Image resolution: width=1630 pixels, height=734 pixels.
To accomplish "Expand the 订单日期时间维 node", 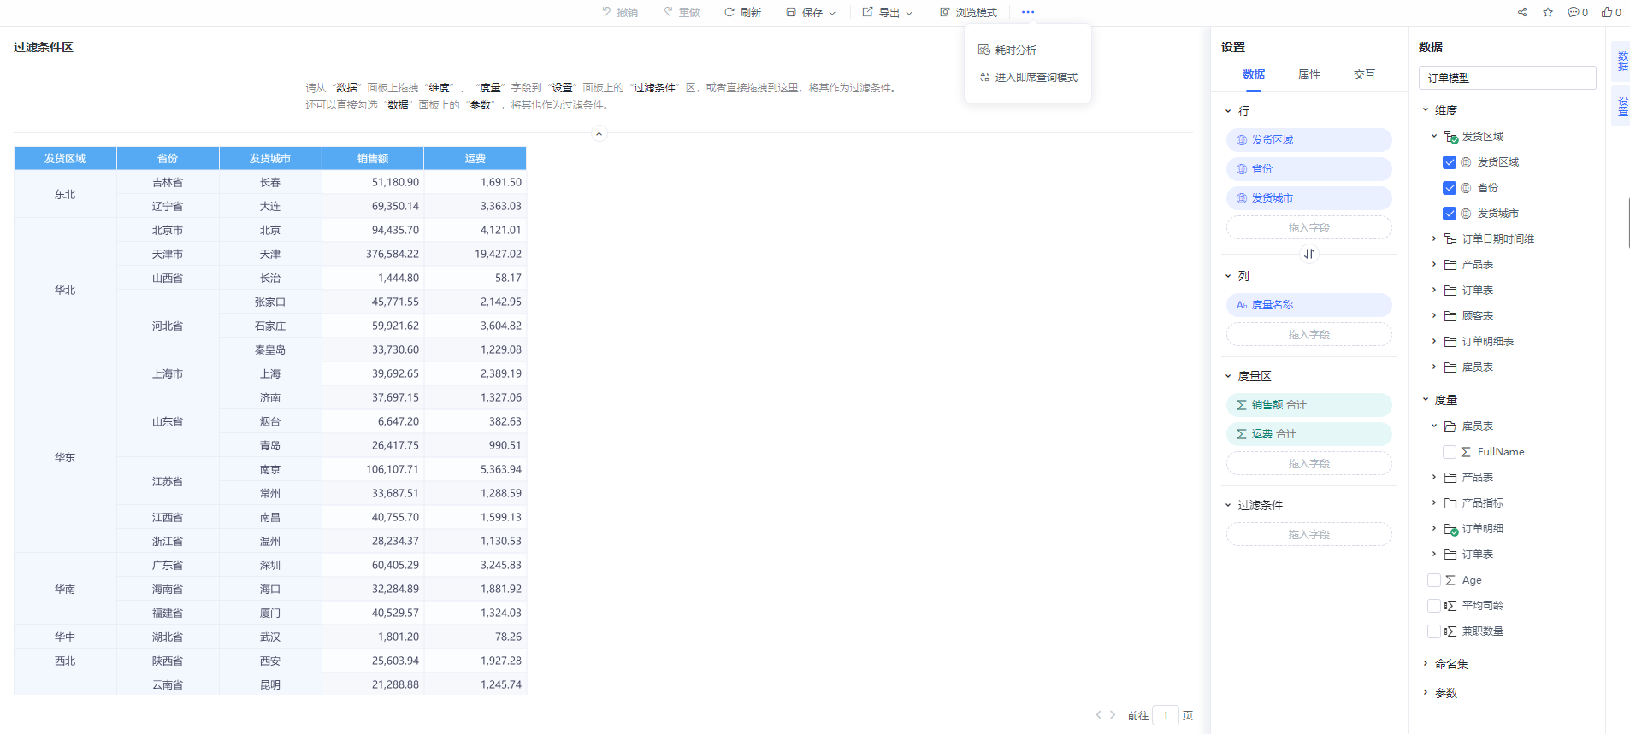I will point(1434,238).
